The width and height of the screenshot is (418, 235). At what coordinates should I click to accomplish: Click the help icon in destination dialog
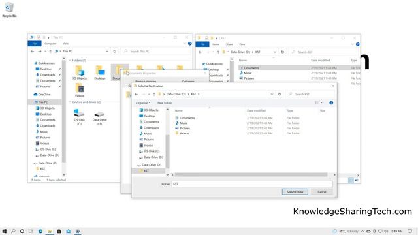[x=331, y=103]
